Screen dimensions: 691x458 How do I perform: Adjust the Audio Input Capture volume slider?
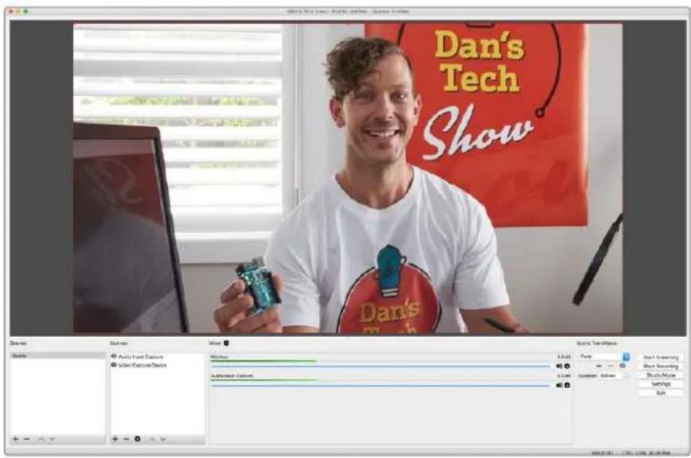[x=381, y=386]
